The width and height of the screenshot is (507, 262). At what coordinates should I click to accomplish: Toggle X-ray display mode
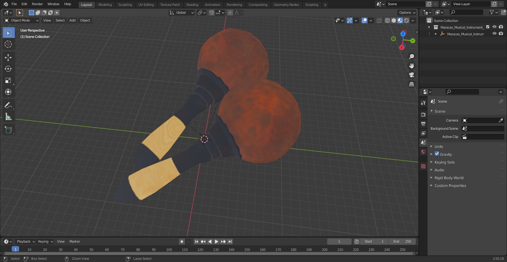[379, 20]
